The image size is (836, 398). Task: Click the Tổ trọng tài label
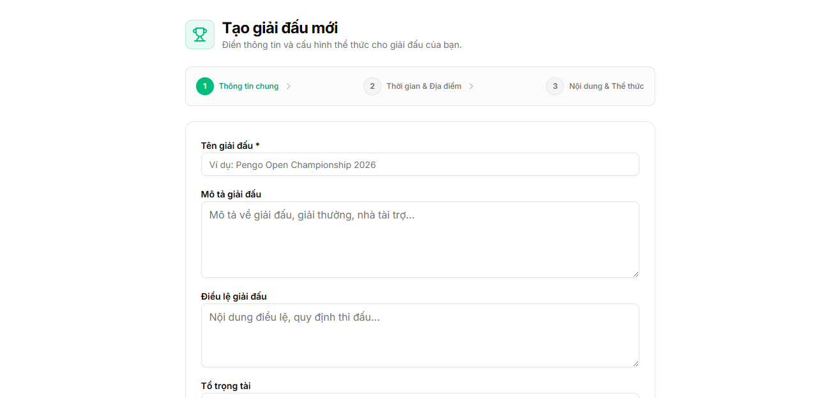point(226,386)
